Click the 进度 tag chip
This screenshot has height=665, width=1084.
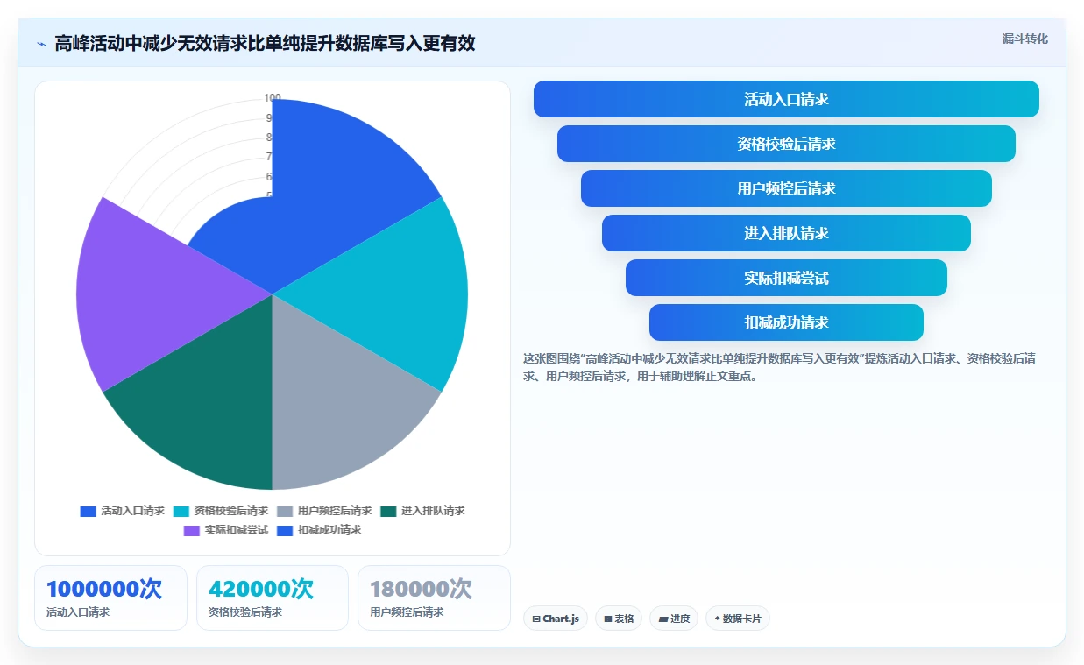point(674,619)
